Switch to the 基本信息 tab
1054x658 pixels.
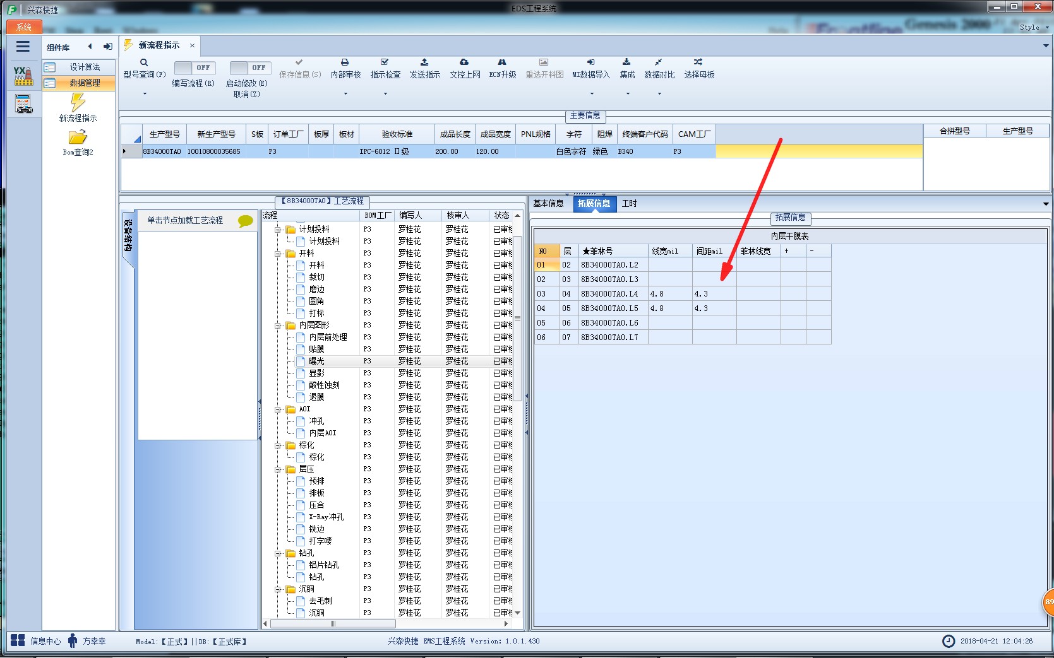coord(548,203)
